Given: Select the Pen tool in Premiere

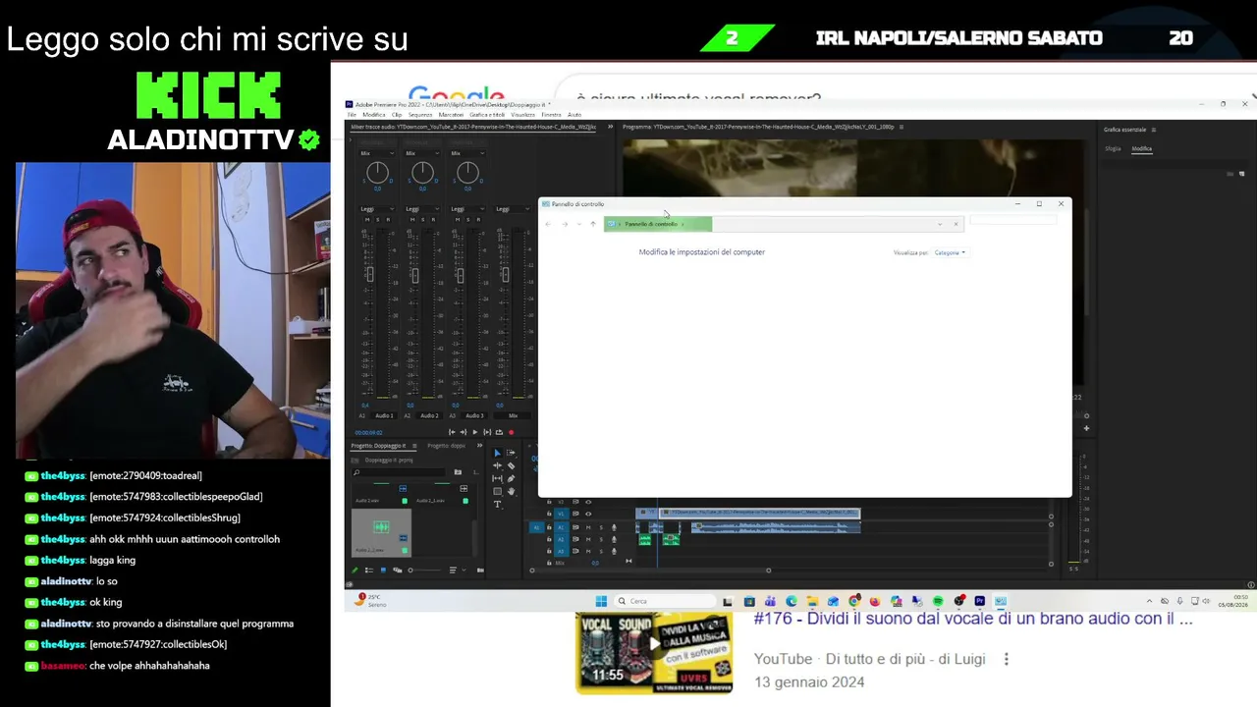Looking at the screenshot, I should tap(511, 478).
